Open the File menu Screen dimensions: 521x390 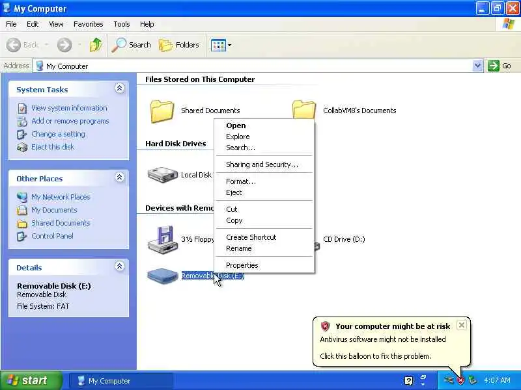coord(11,24)
